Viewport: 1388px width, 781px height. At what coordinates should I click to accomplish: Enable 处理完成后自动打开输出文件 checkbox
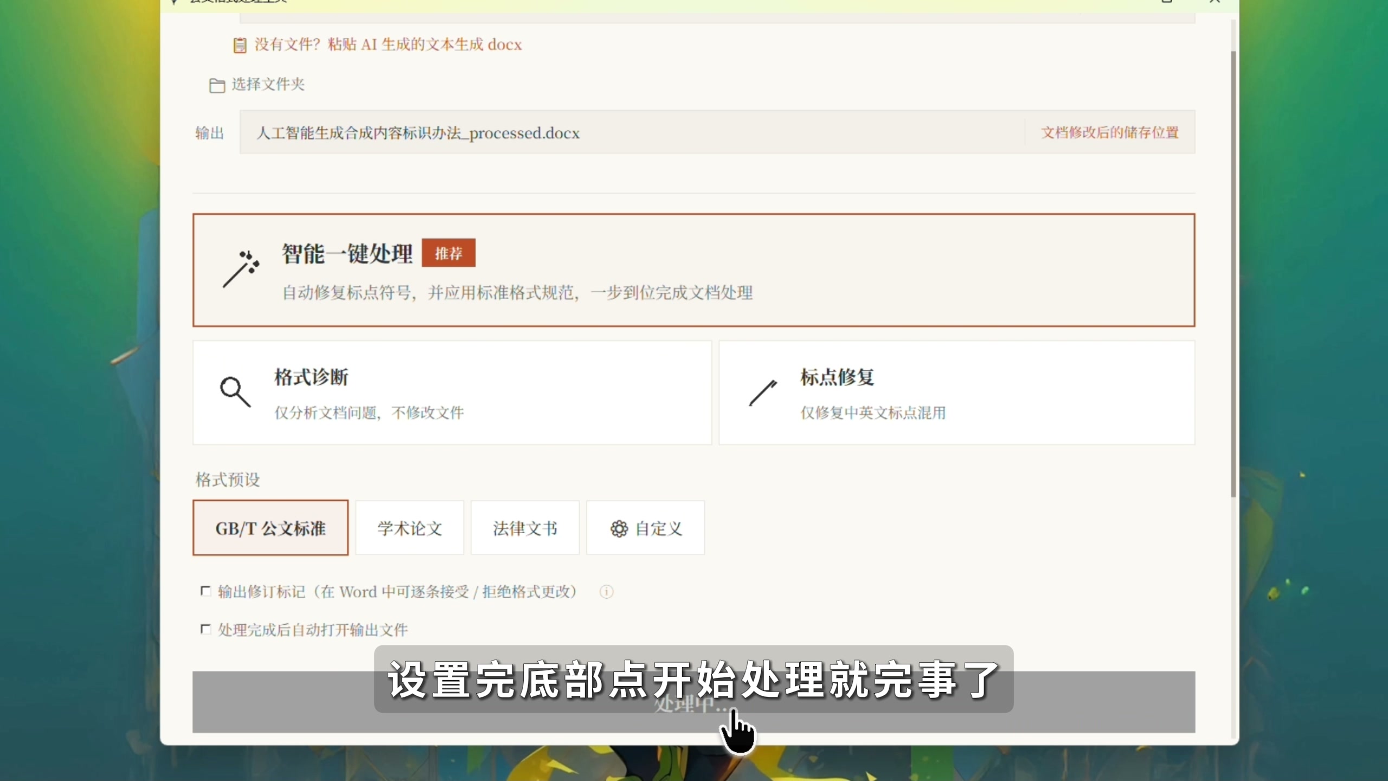point(205,629)
